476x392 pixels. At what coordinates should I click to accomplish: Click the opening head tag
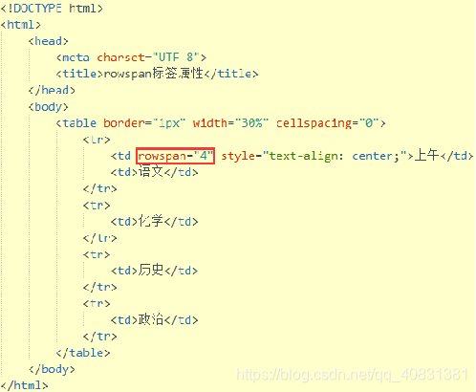point(48,41)
